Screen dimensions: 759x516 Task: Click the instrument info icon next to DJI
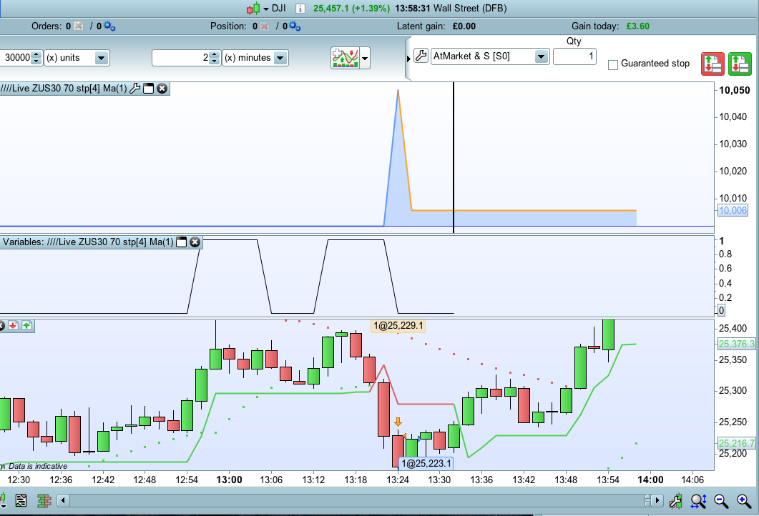pyautogui.click(x=300, y=9)
